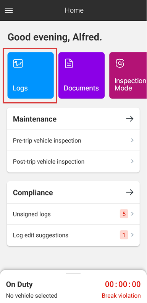
Task: Click the Maintenance arrow icon
Action: pyautogui.click(x=130, y=119)
